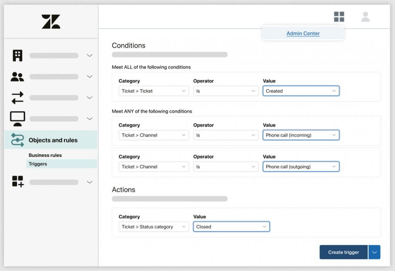395x271 pixels.
Task: Click the user profile icon
Action: pos(365,17)
